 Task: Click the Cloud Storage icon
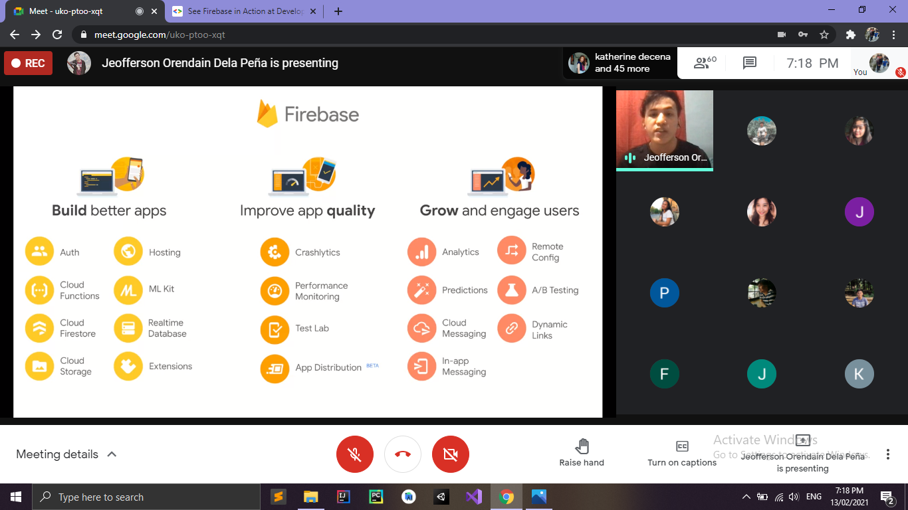coord(39,366)
